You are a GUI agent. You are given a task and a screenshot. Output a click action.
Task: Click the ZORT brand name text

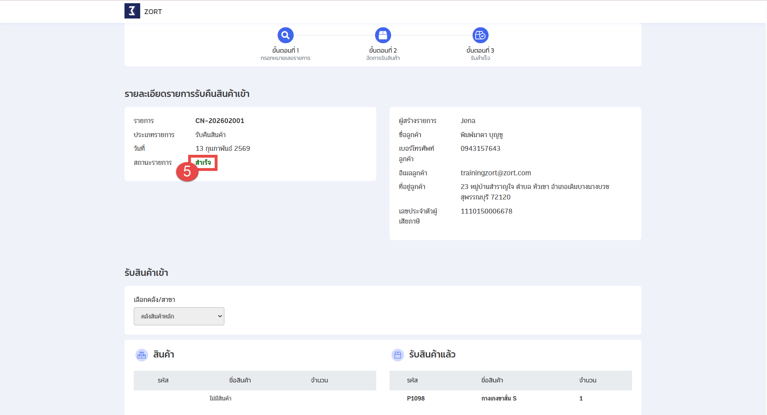coord(153,12)
